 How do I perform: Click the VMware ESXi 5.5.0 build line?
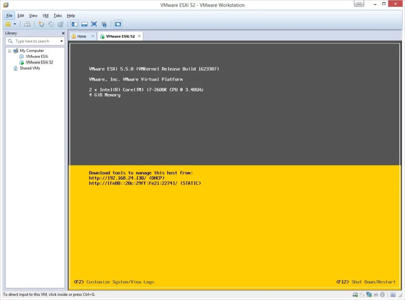pos(154,69)
